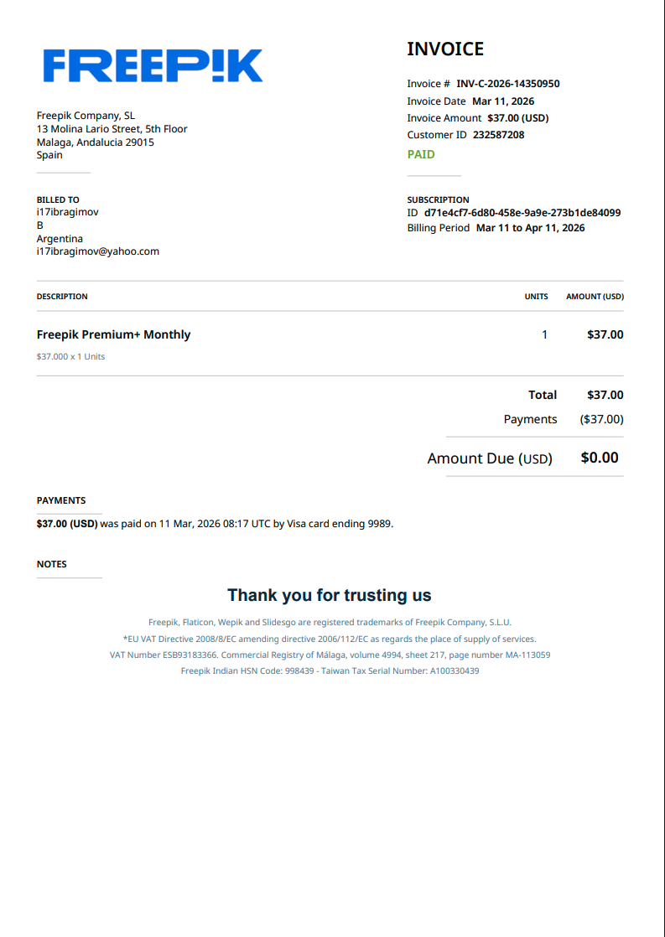The width and height of the screenshot is (665, 937).
Task: Click the VAT Number ESB93183366 footer line
Action: click(330, 655)
